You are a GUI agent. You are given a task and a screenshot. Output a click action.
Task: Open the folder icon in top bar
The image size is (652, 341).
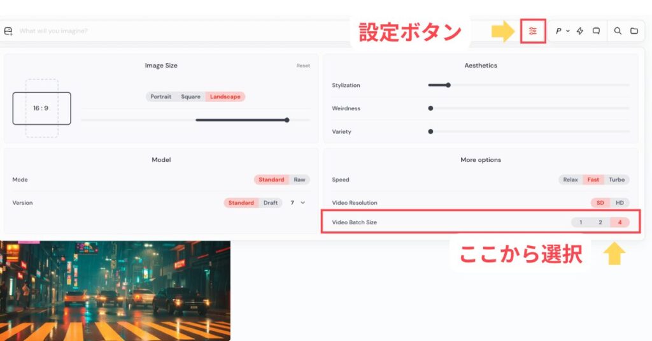[x=634, y=31]
